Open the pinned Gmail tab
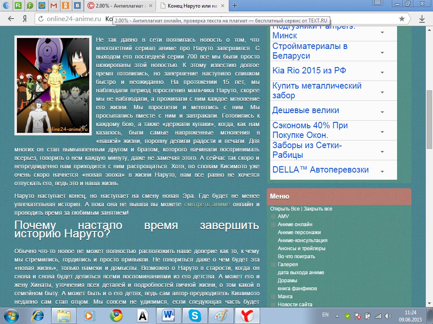 click(54, 5)
